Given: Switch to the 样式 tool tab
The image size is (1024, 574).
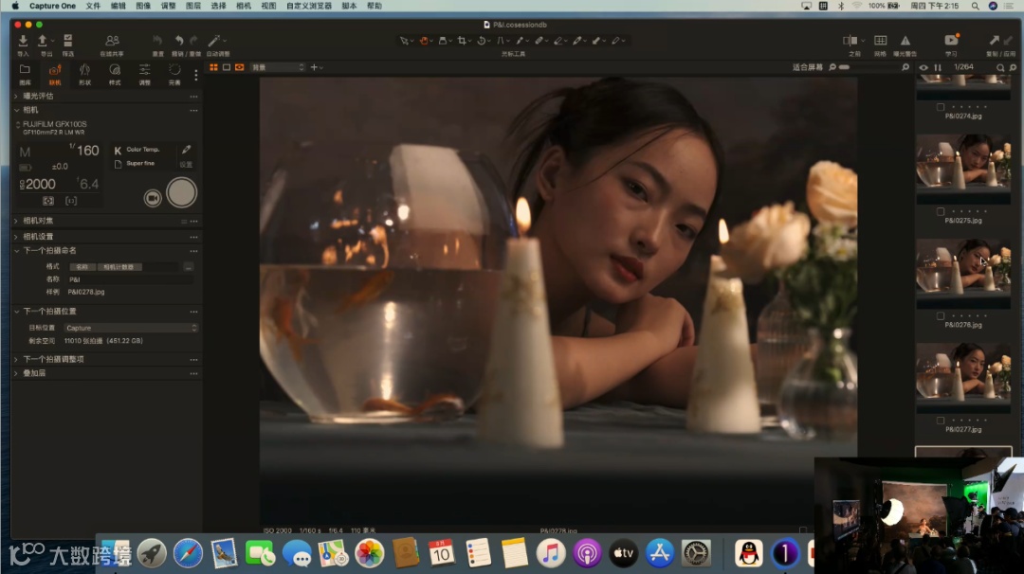Looking at the screenshot, I should [115, 75].
